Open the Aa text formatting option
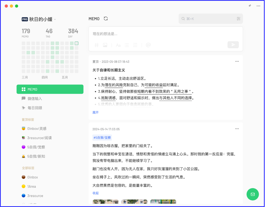 click(118, 45)
